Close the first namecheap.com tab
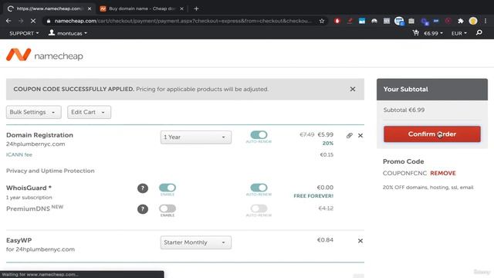This screenshot has height=278, width=494. [90, 8]
